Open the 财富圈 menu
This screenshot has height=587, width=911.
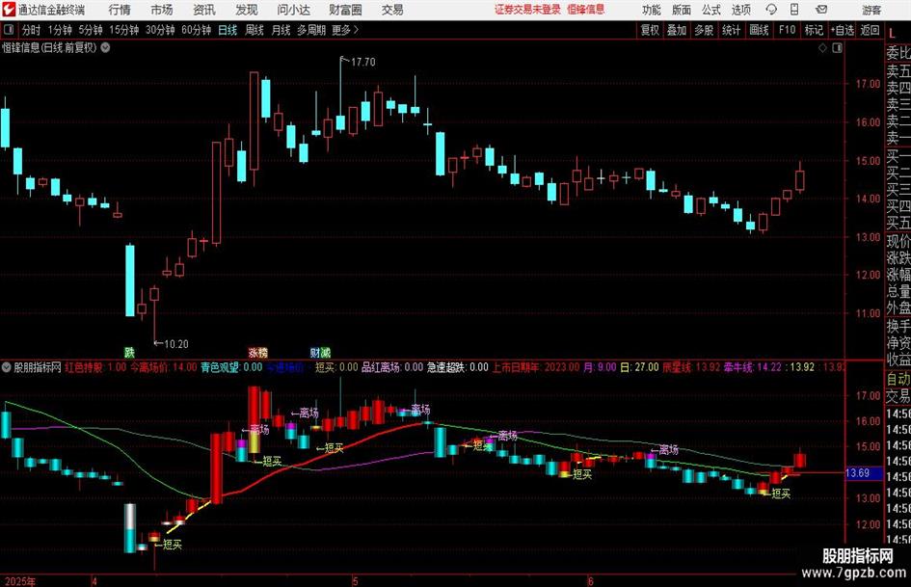tap(345, 10)
